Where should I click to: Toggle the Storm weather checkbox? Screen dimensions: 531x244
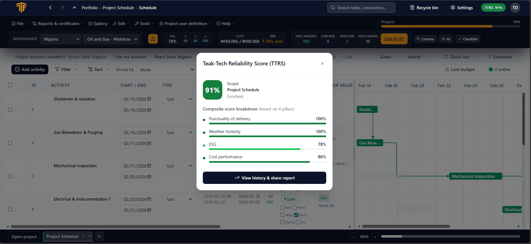[296, 215]
